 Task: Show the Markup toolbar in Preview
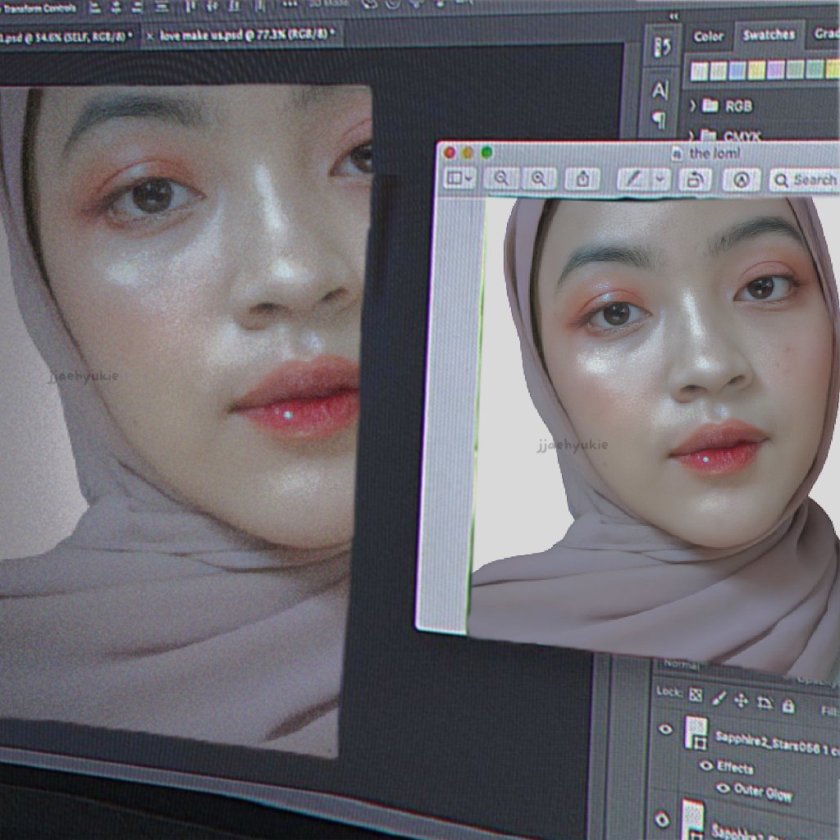click(x=742, y=180)
